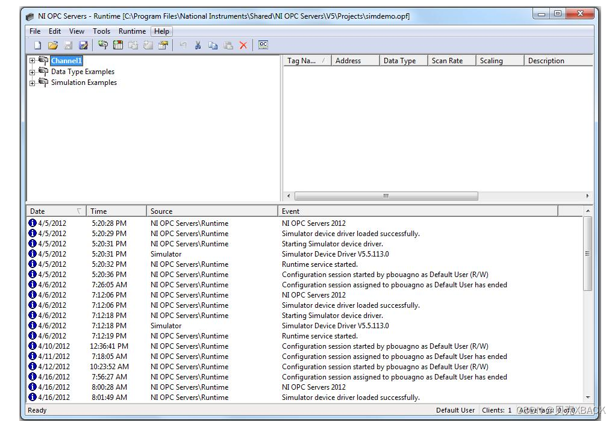Click info icon on the 5:20:28 PM event
The image size is (615, 421).
click(32, 223)
